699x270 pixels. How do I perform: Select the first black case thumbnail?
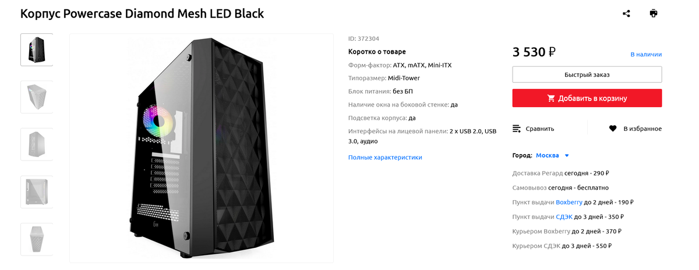tap(37, 49)
